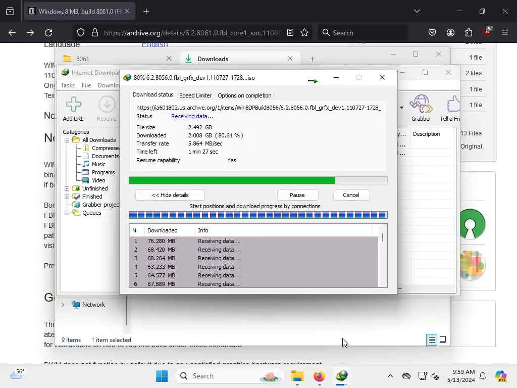Open the uBlock extension icon

point(487,32)
